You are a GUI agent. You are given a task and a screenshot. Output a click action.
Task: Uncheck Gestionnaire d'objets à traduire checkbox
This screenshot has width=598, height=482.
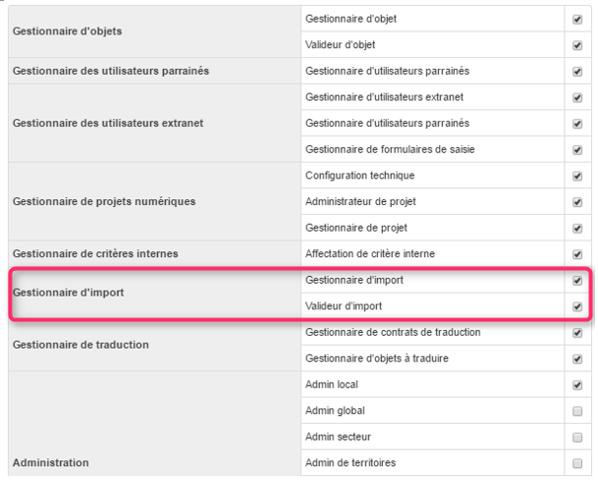(577, 359)
